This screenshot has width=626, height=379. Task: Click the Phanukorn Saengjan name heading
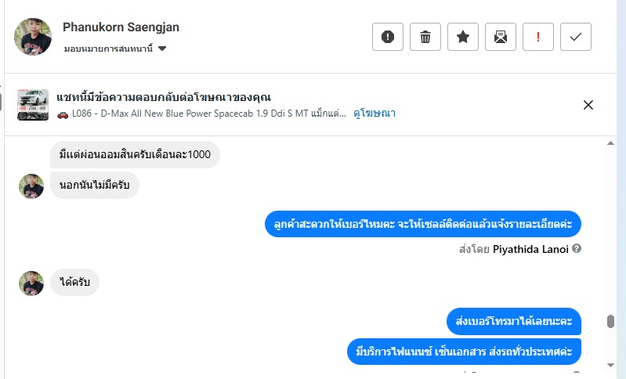click(x=121, y=27)
